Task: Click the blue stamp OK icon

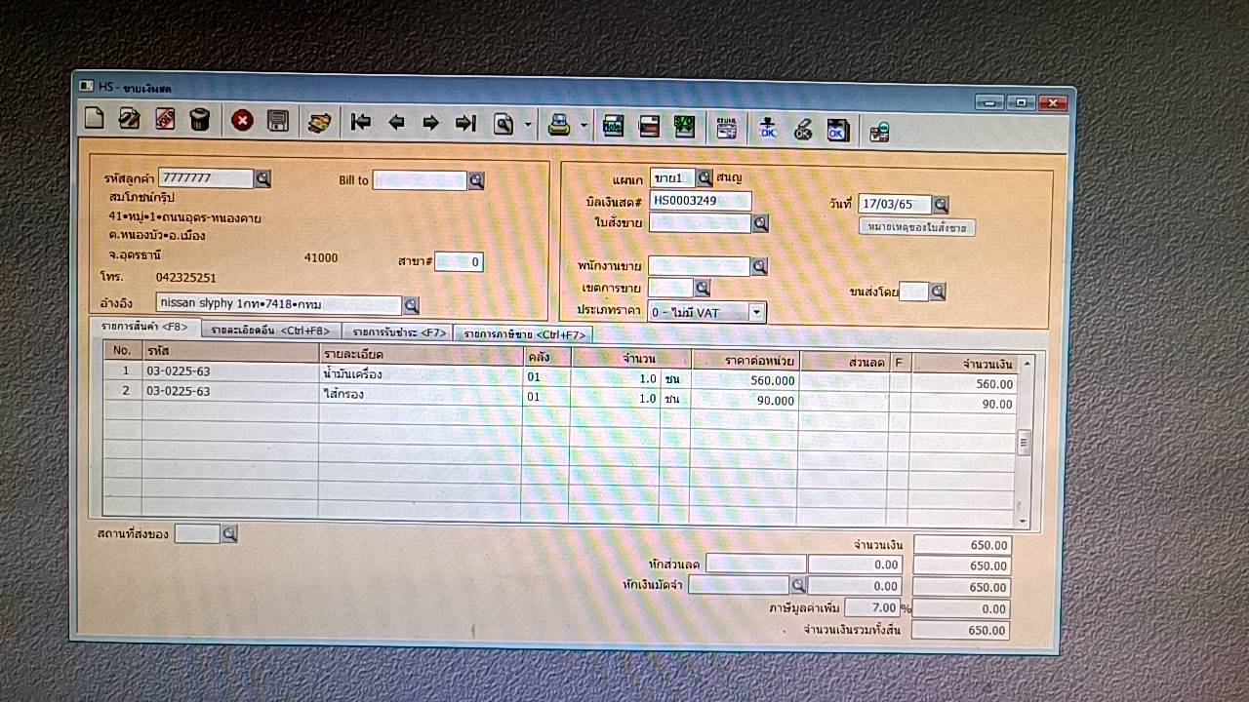Action: [768, 129]
